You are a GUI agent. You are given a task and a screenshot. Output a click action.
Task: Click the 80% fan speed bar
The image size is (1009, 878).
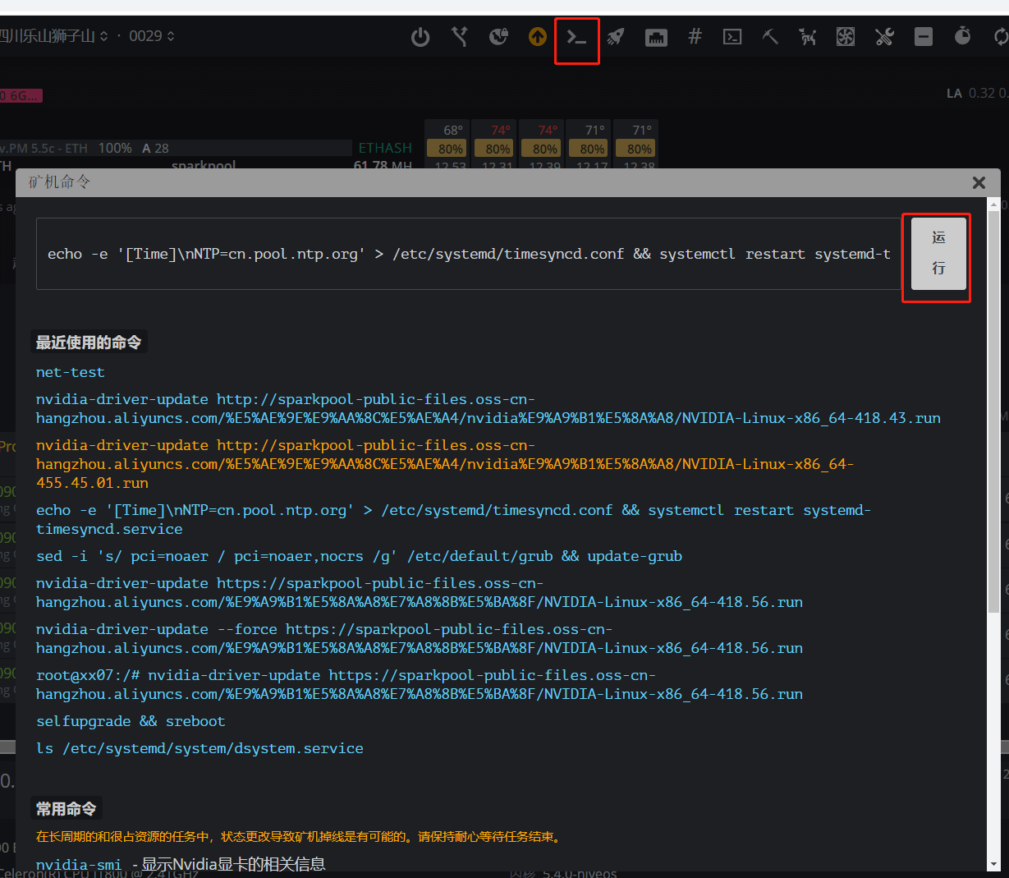click(447, 149)
